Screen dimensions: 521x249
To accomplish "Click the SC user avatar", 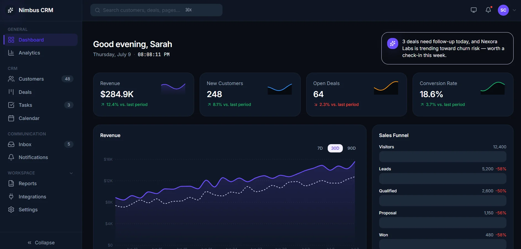I will pyautogui.click(x=503, y=10).
